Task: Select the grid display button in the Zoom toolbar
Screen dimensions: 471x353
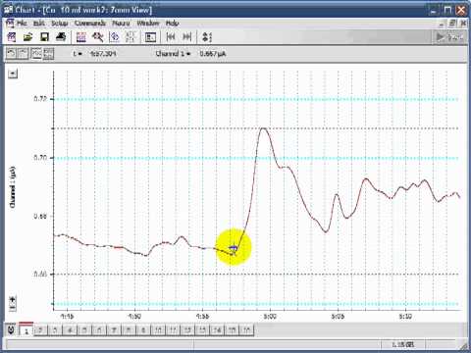Action: [x=48, y=53]
